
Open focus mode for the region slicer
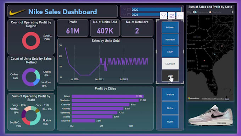pyautogui.click(x=172, y=16)
